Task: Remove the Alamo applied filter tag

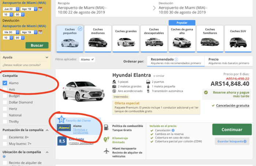Action: click(x=87, y=59)
